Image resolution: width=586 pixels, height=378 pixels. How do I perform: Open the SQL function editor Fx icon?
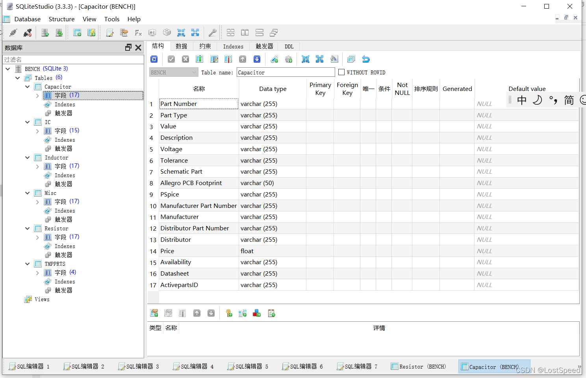(x=138, y=33)
